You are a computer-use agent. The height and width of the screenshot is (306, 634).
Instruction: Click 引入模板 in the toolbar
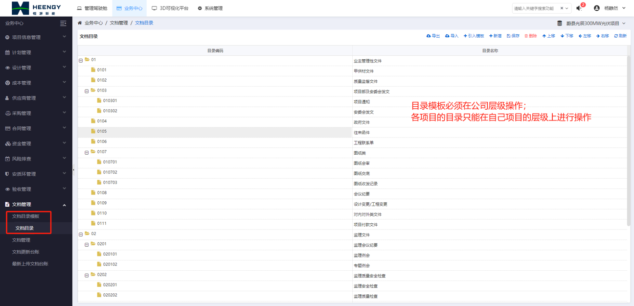click(x=474, y=36)
